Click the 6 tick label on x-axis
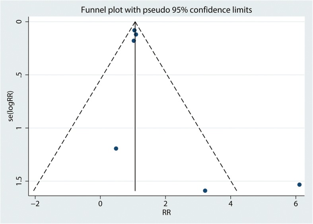313x224 pixels. pos(296,204)
